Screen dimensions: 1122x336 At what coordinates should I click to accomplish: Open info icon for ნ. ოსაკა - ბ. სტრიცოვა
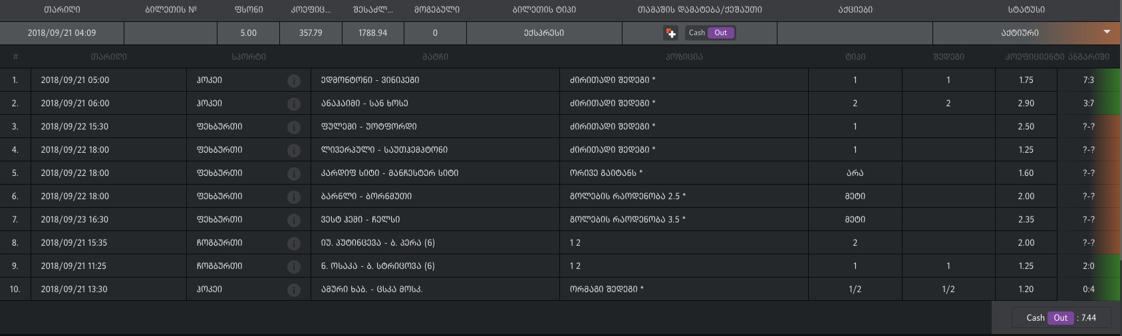tap(293, 266)
